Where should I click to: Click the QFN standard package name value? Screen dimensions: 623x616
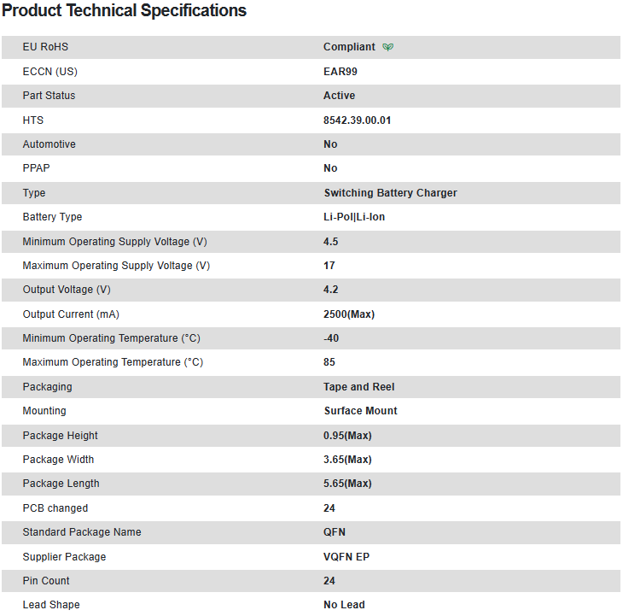(335, 532)
